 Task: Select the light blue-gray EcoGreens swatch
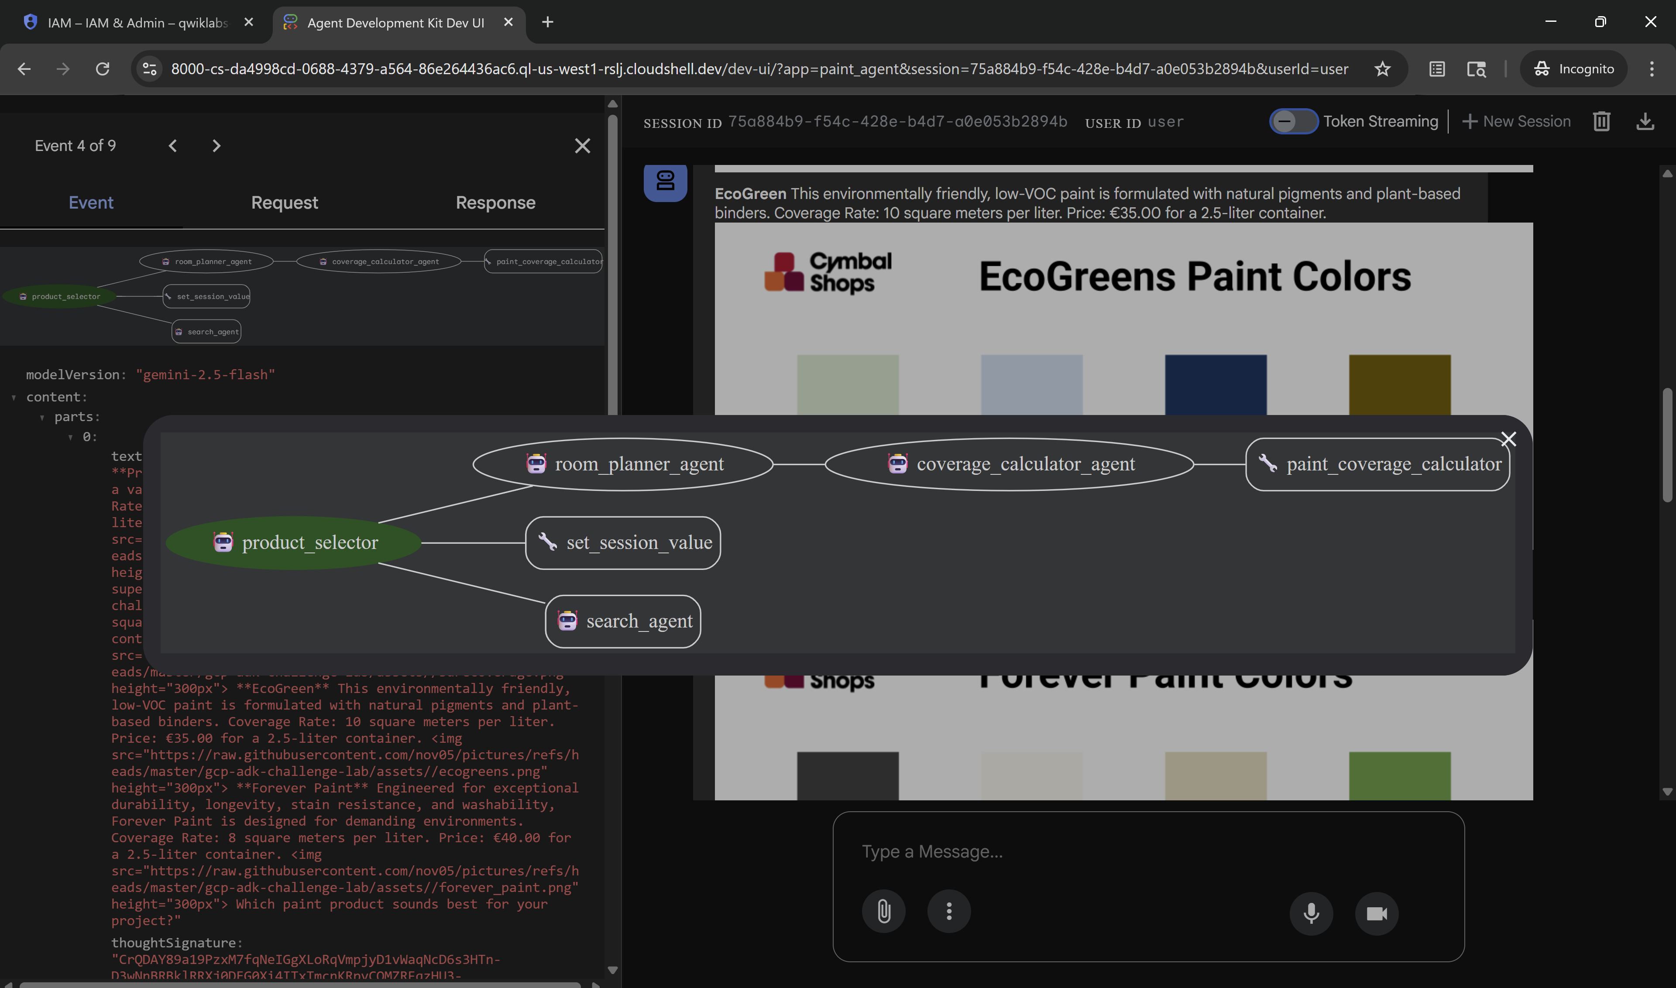click(1031, 385)
